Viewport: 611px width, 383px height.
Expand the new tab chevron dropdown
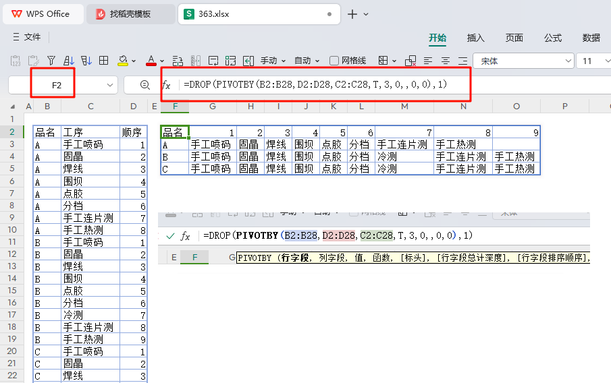[x=366, y=14]
